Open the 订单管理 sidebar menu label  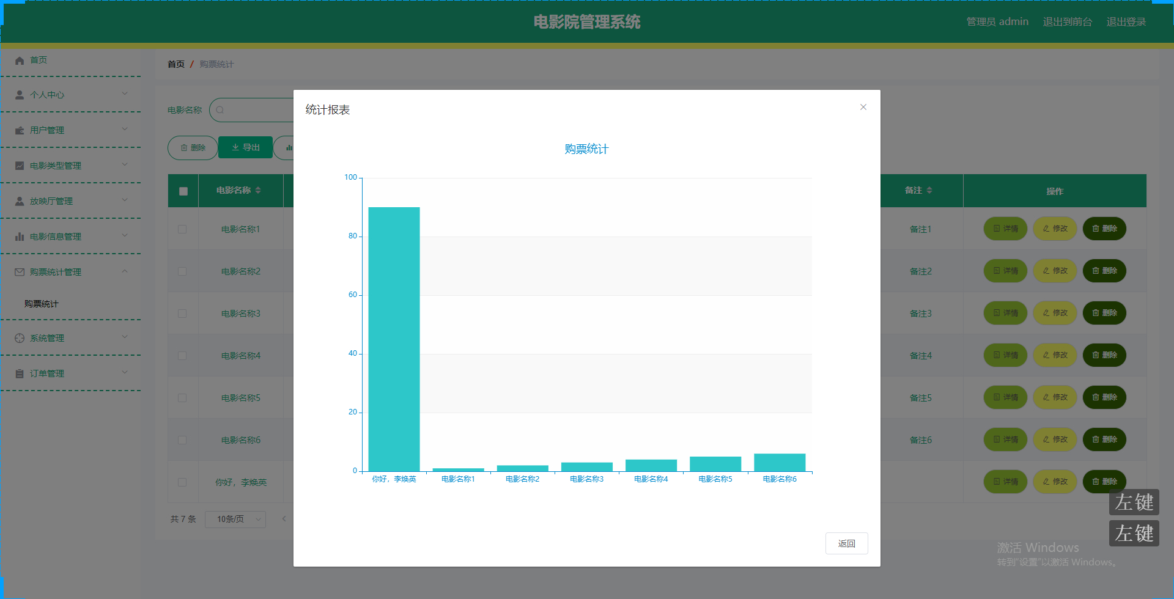[47, 373]
